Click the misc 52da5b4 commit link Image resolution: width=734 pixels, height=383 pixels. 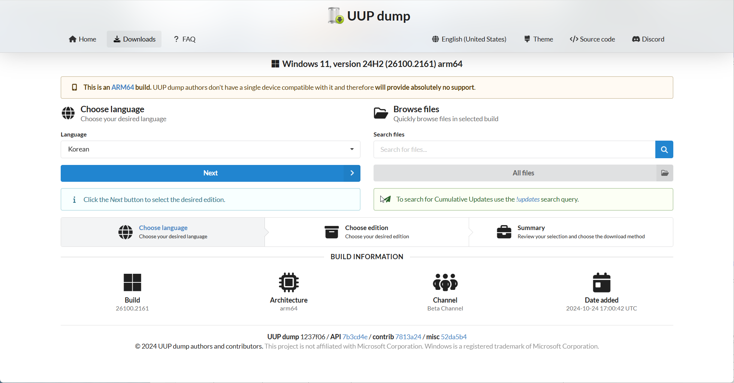coord(454,337)
